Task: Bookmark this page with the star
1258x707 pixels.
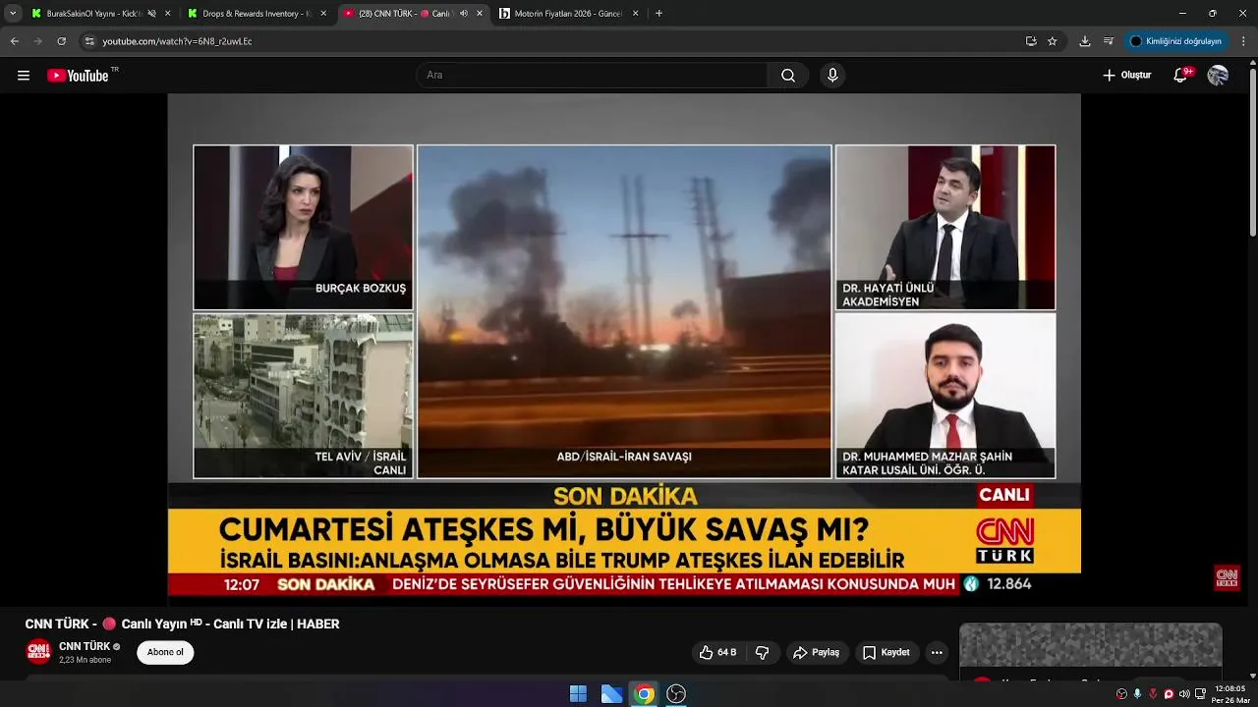Action: (1053, 41)
